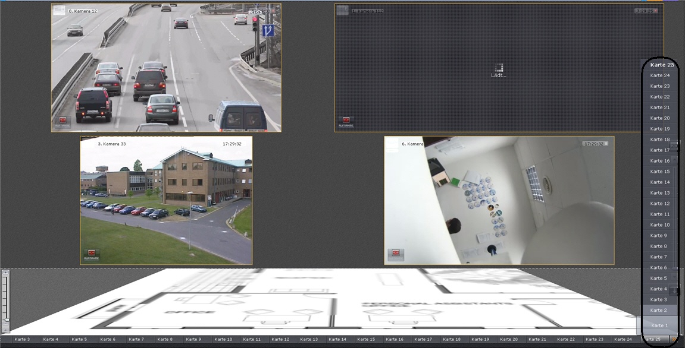Click the record icon on the office camera
The image size is (685, 348).
tap(395, 254)
